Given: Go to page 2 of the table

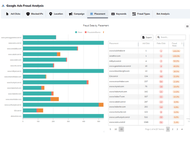Looking at the screenshot, I should click(x=173, y=129).
